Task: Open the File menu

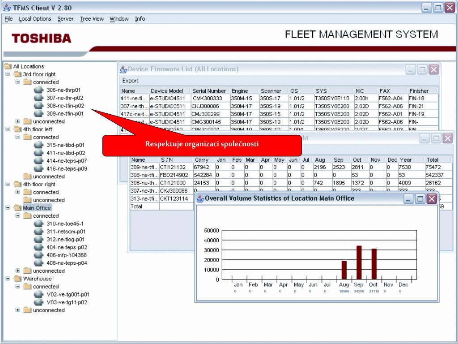Action: tap(8, 19)
